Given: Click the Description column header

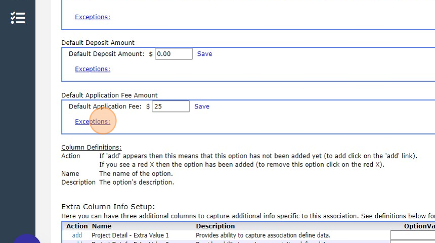Looking at the screenshot, I should click(x=215, y=226).
